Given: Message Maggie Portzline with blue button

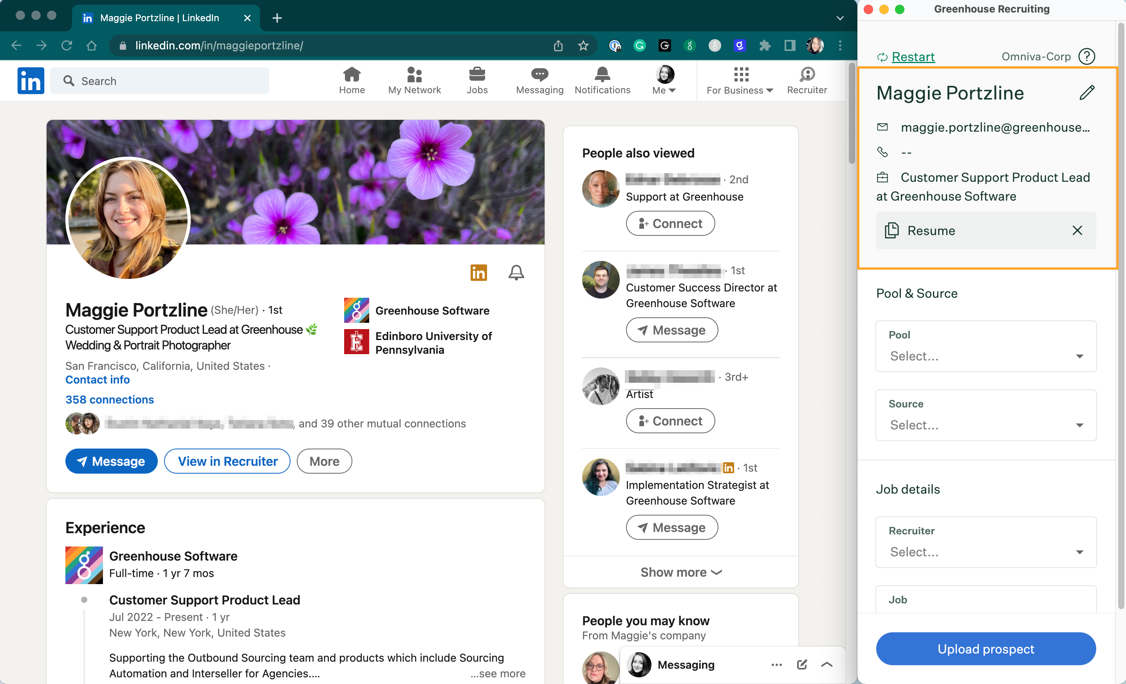Looking at the screenshot, I should pos(111,461).
